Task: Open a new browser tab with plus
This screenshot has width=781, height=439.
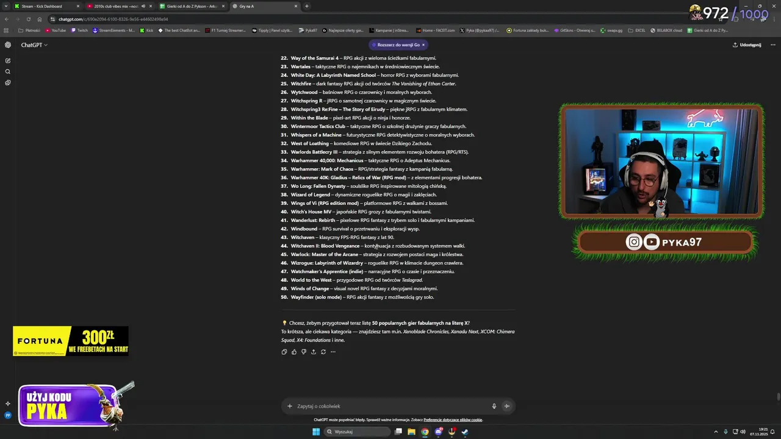Action: coord(306,6)
